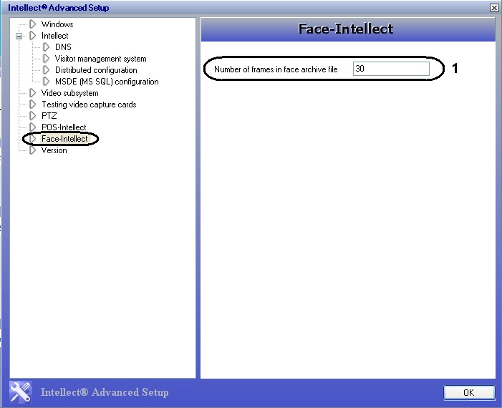
Task: Click the OK button
Action: point(469,393)
